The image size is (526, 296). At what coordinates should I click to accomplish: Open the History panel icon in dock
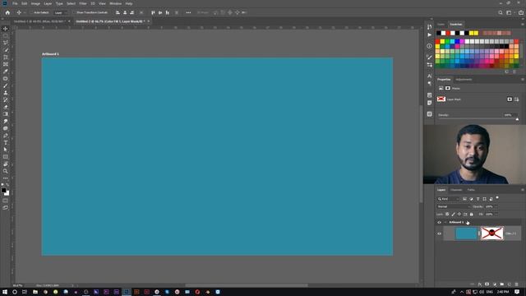pyautogui.click(x=429, y=27)
